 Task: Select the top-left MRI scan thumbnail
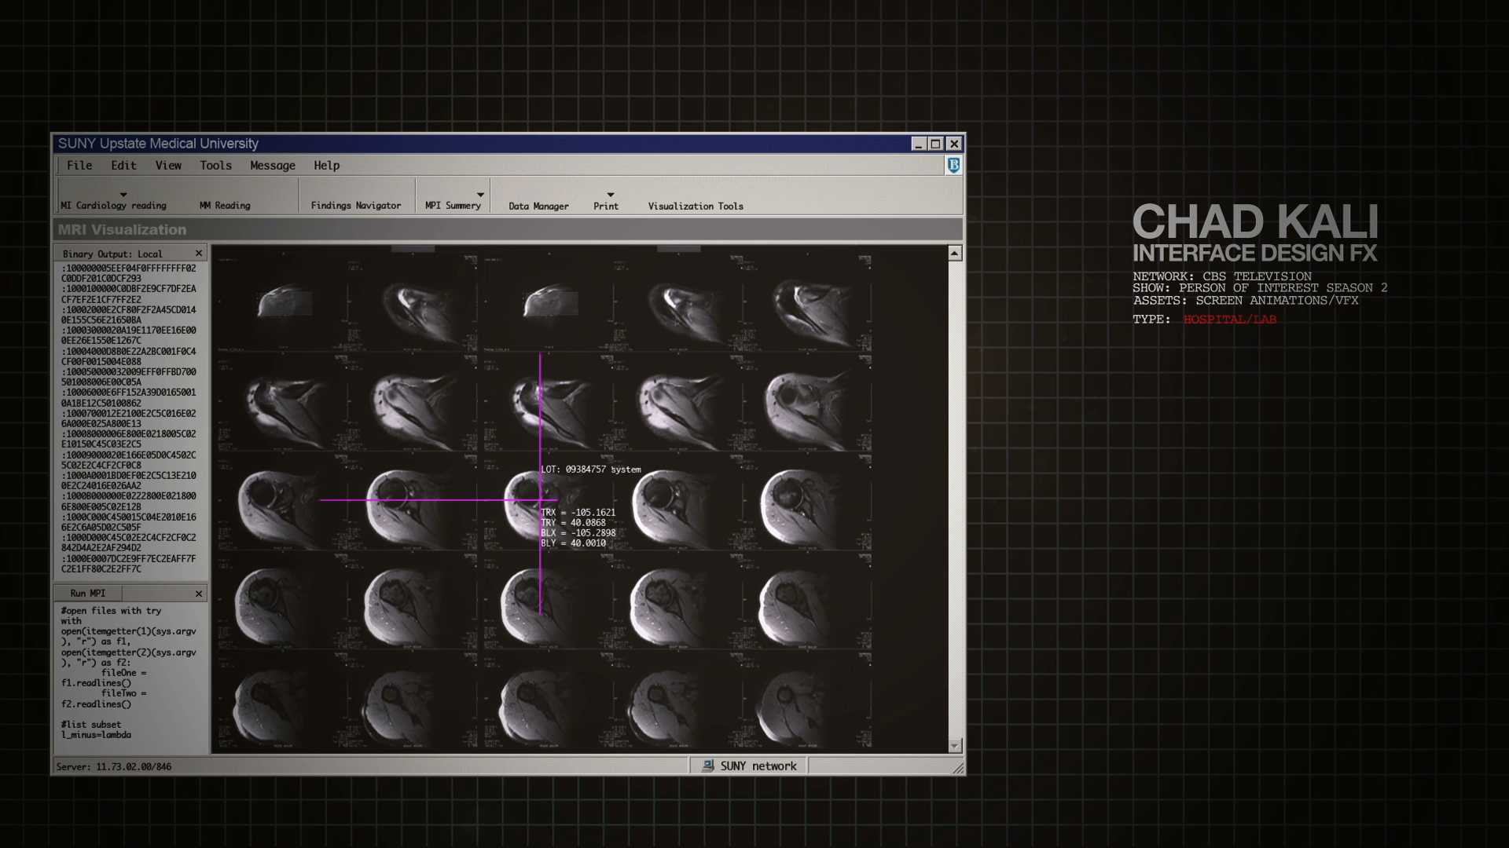point(283,302)
